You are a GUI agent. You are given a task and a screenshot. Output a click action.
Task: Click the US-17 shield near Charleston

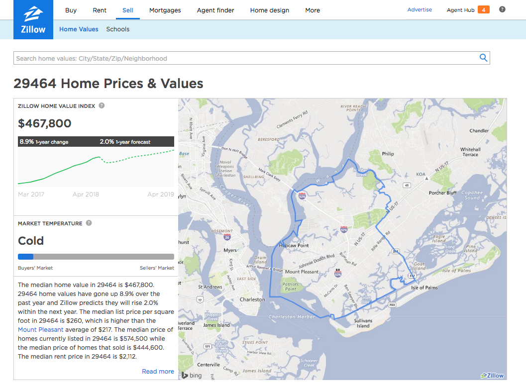(200, 299)
